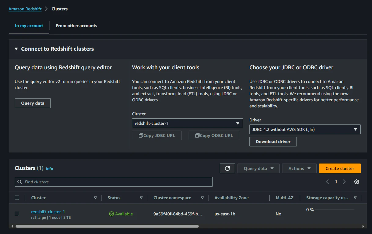Open the Driver selection dropdown
The height and width of the screenshot is (234, 372).
coord(305,129)
